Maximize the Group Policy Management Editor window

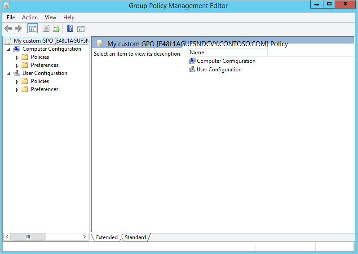click(x=329, y=4)
